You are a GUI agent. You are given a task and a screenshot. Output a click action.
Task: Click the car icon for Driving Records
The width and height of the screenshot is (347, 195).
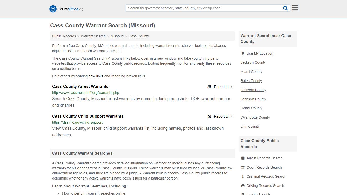click(x=243, y=186)
